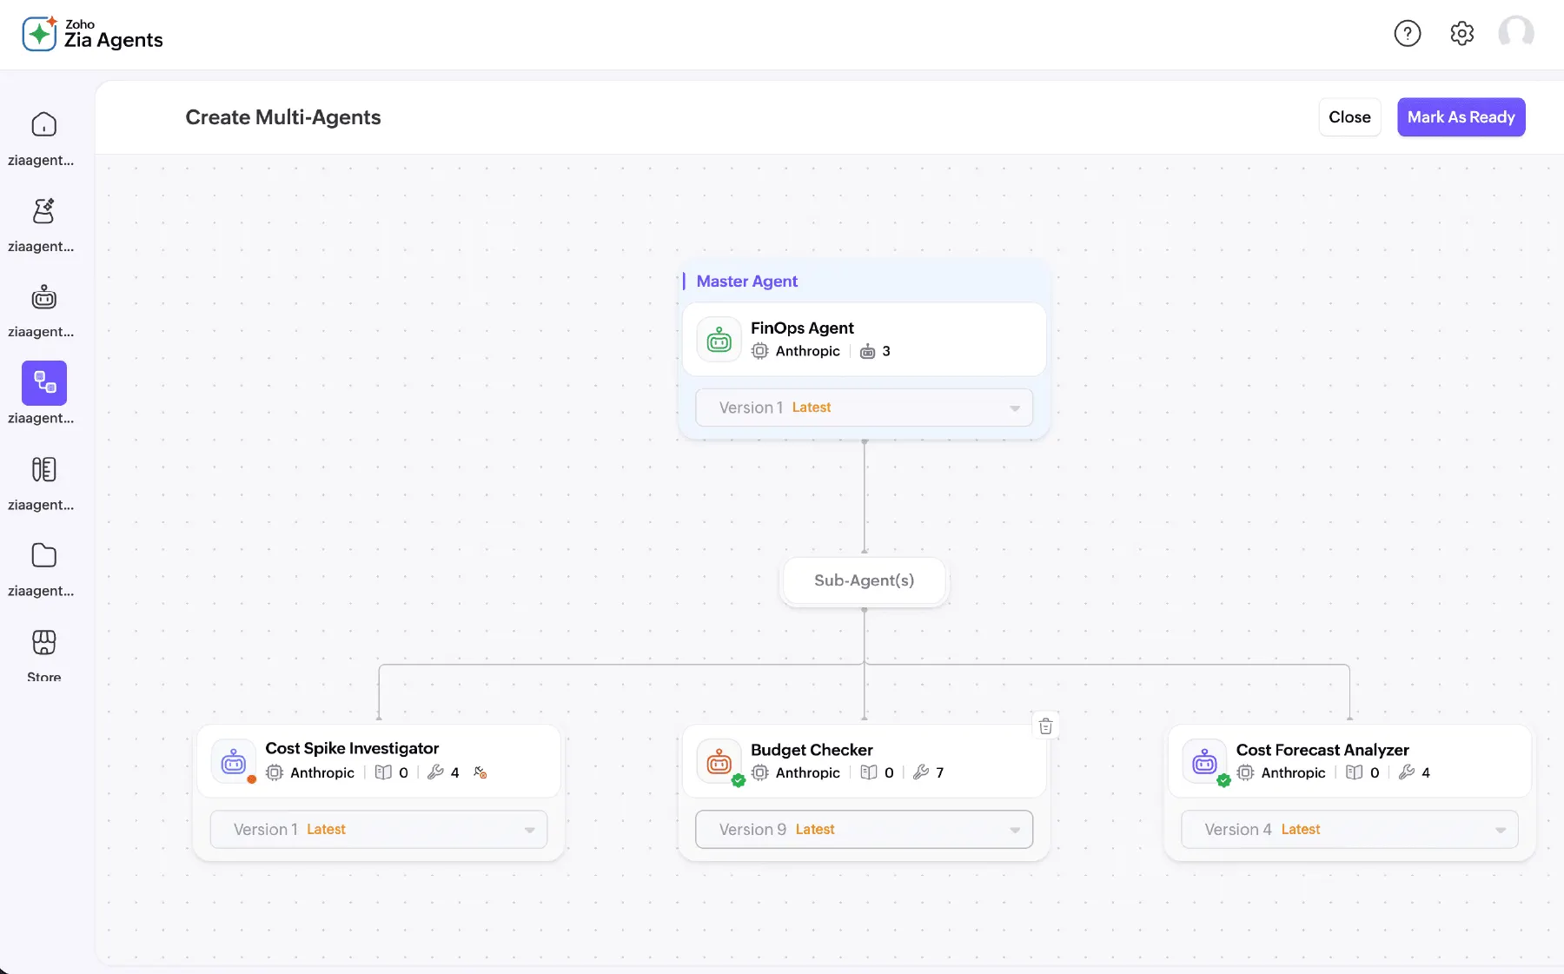The width and height of the screenshot is (1564, 974).
Task: Click the Store label in sidebar
Action: click(43, 677)
